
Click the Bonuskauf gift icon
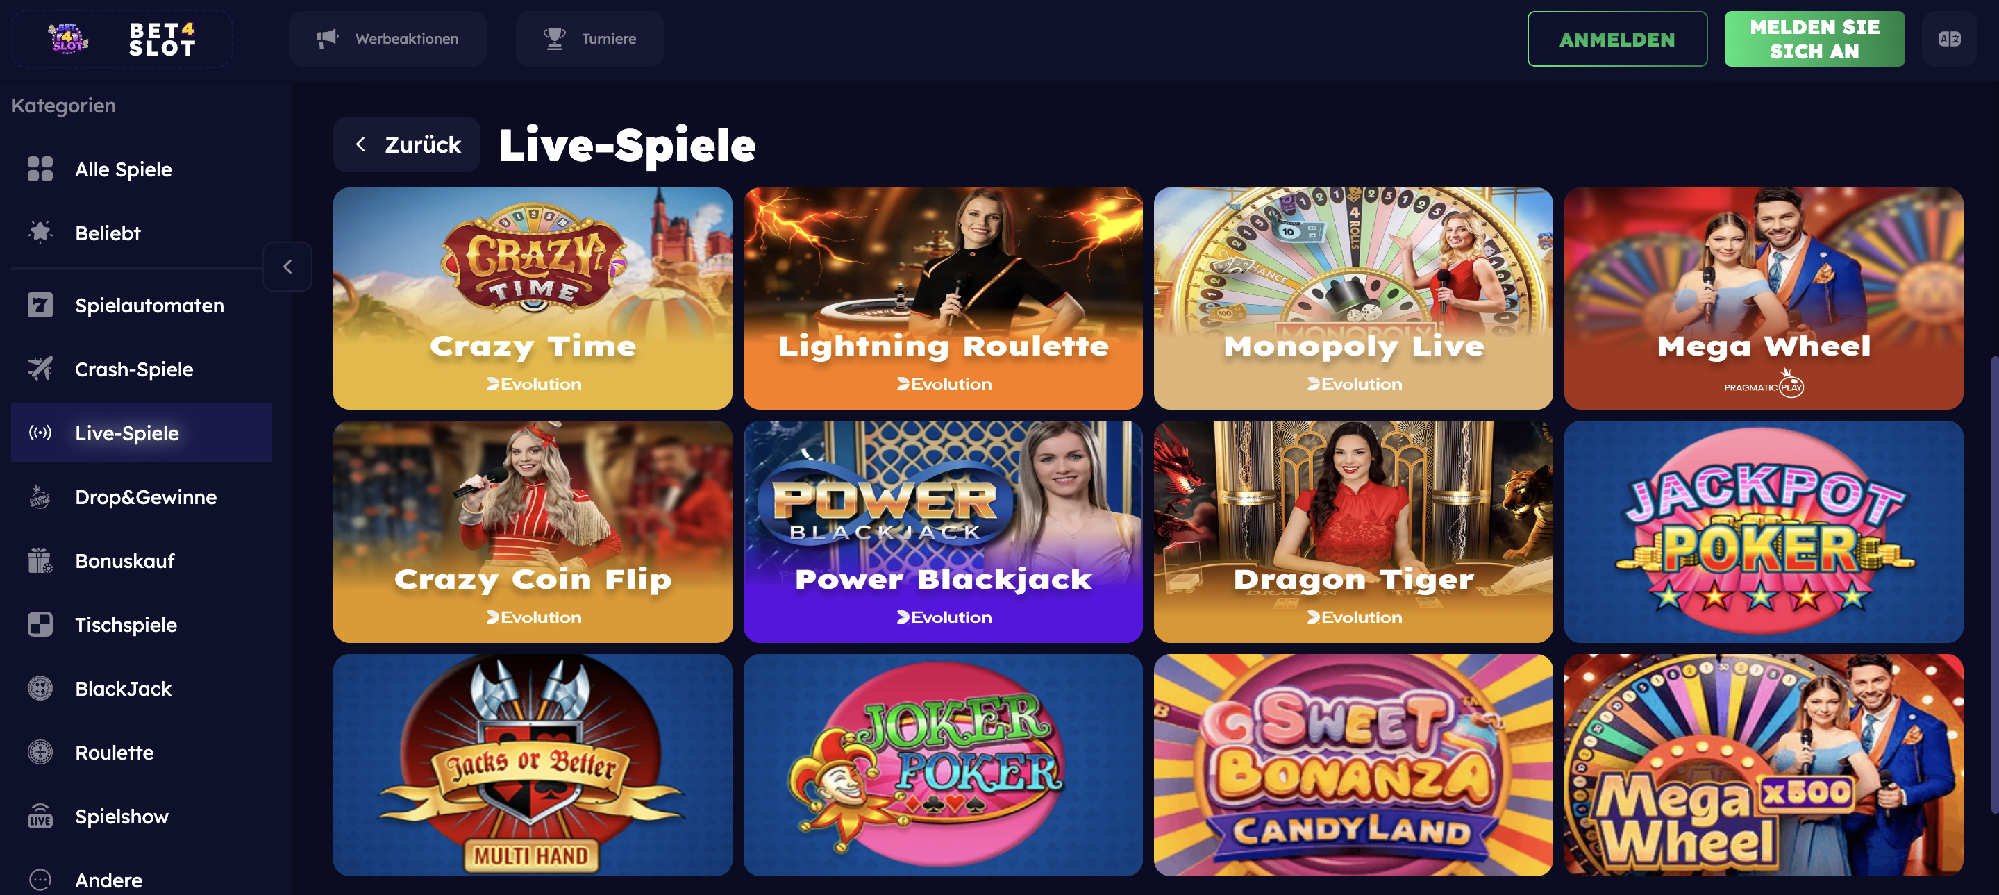pyautogui.click(x=40, y=560)
